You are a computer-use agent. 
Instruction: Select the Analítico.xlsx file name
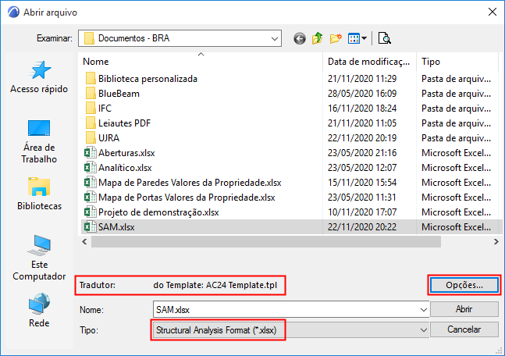click(125, 168)
